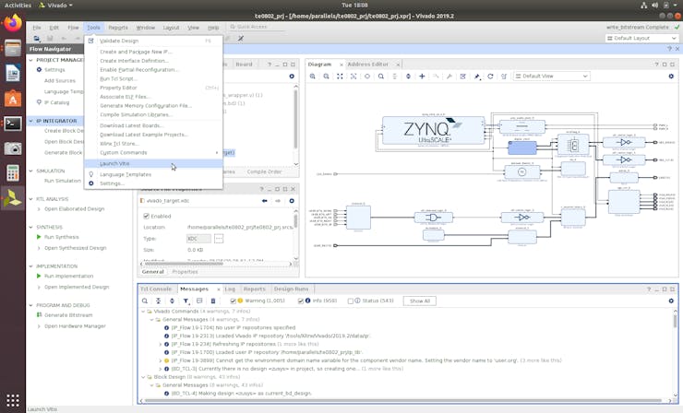Click the regenerate layout icon in Diagram toolbar

[490, 77]
